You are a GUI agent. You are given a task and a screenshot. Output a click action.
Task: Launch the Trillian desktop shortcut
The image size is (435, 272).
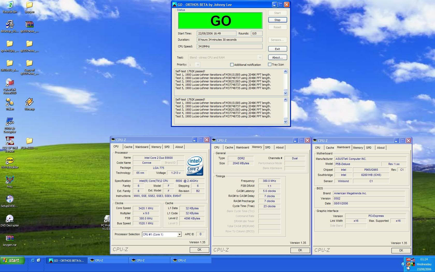(10, 103)
